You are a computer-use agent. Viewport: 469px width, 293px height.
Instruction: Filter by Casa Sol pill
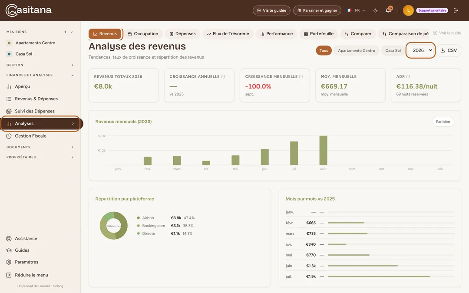pos(393,50)
